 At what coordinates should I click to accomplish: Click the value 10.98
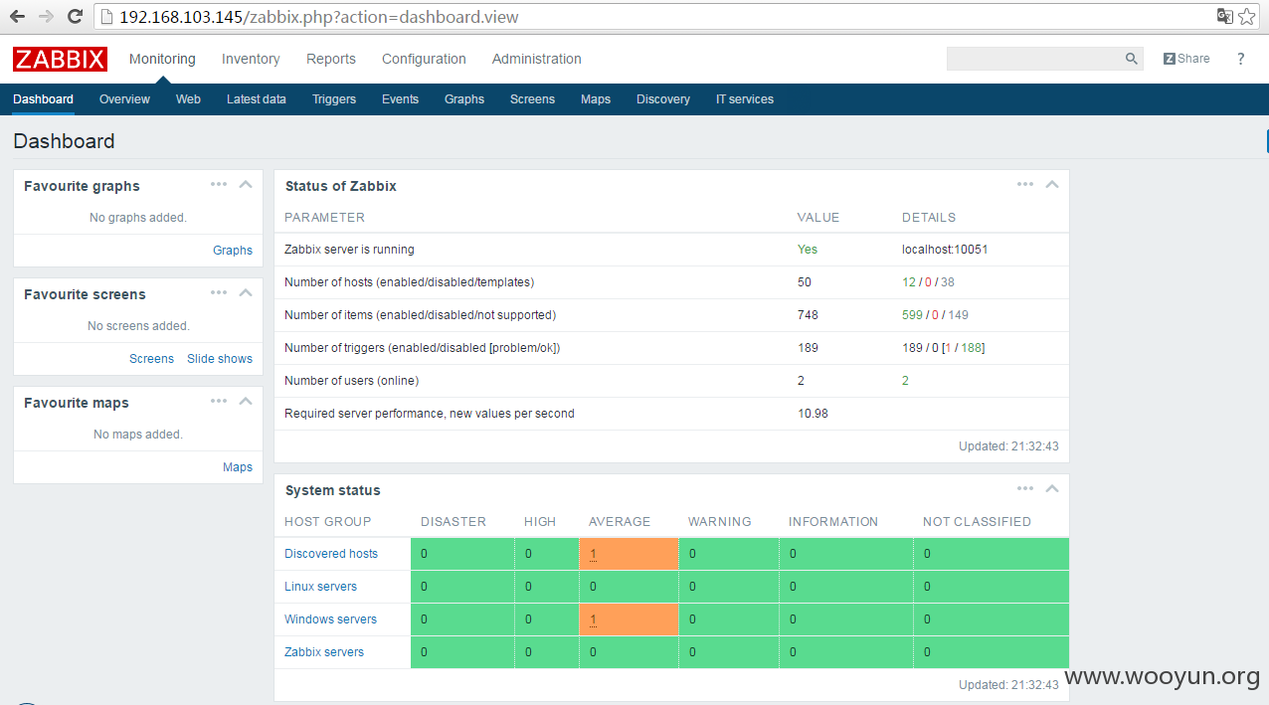click(x=813, y=414)
